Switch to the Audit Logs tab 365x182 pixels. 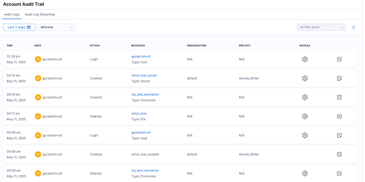(x=12, y=15)
